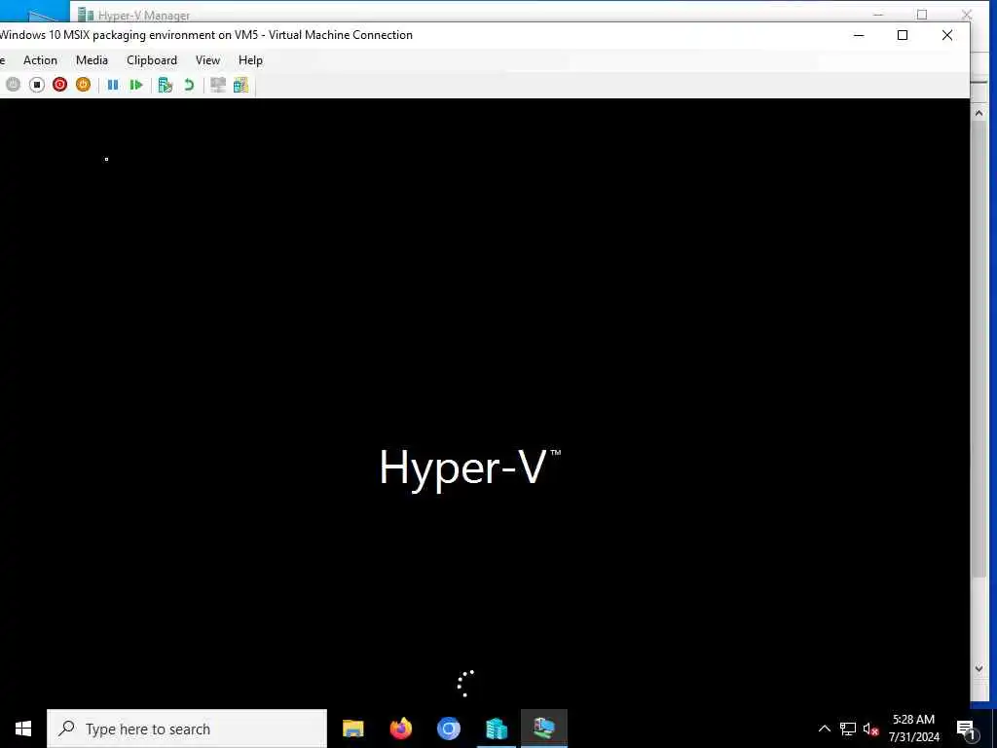Open the Media menu

92,60
